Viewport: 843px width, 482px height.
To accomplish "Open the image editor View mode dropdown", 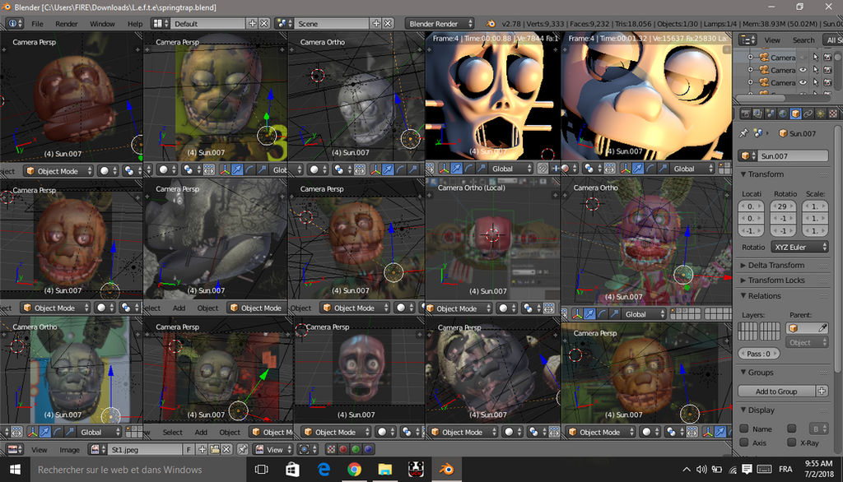I will (273, 449).
